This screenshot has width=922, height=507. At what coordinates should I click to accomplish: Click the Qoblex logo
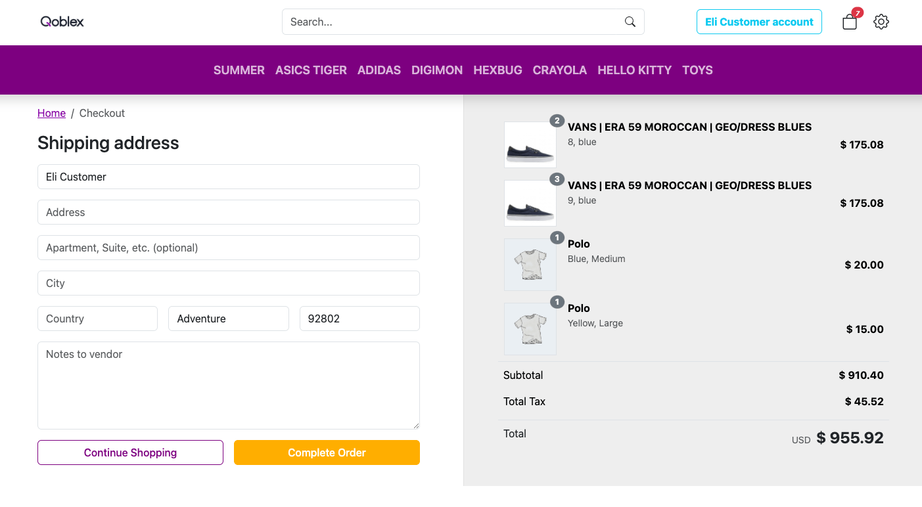62,22
